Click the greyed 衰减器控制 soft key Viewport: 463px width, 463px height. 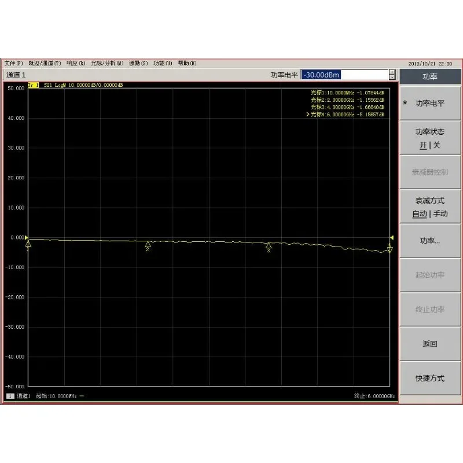[430, 172]
